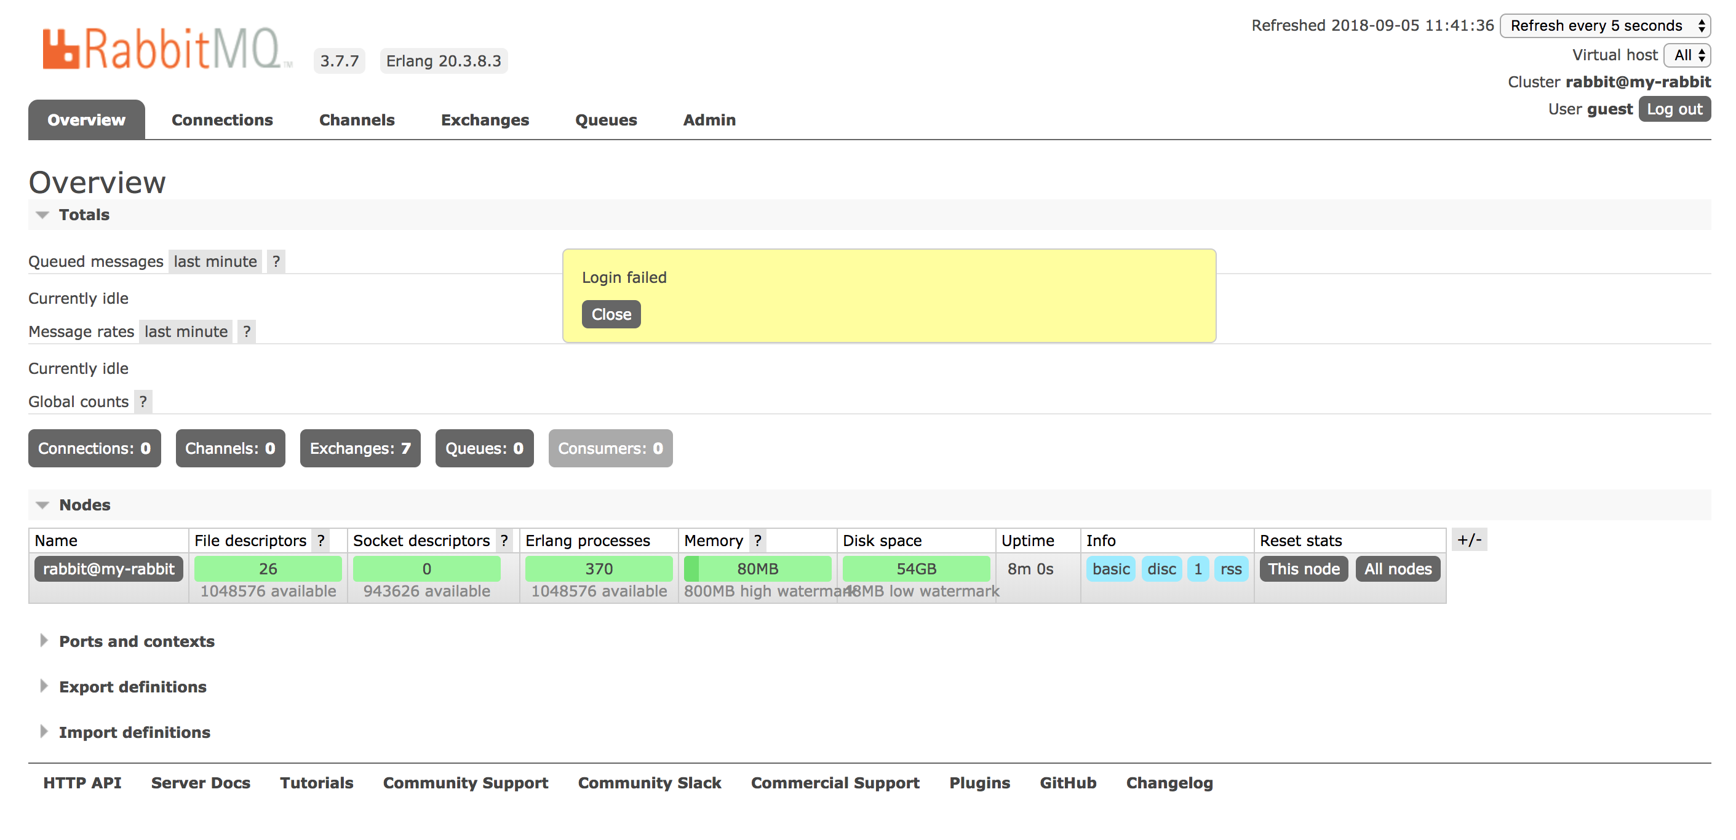The width and height of the screenshot is (1736, 840).
Task: Click the help icon beside Queued messages
Action: tap(276, 261)
